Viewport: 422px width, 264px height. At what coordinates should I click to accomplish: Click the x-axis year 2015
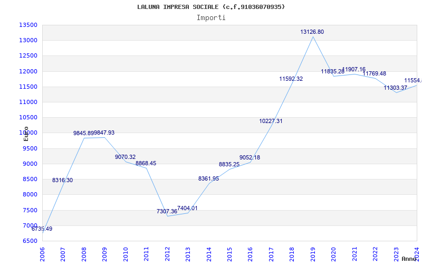coord(229,255)
